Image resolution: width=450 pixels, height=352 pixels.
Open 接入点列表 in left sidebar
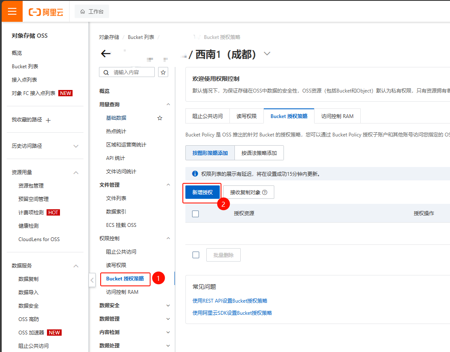pyautogui.click(x=24, y=80)
